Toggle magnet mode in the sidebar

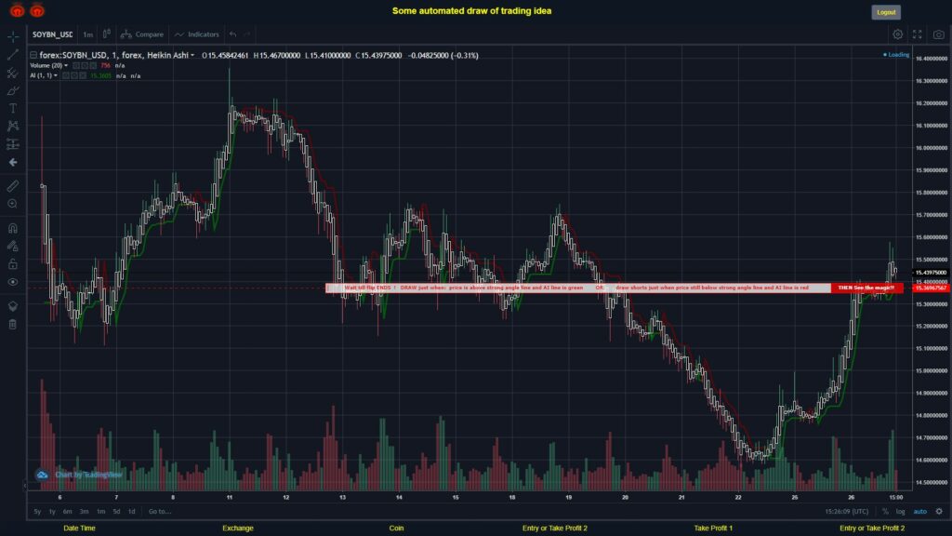[13, 228]
